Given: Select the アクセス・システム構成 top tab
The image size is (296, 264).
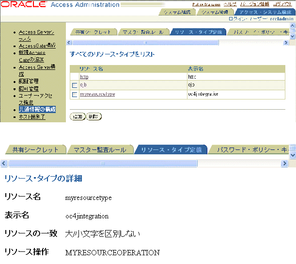Looking at the screenshot, I should (x=265, y=12).
